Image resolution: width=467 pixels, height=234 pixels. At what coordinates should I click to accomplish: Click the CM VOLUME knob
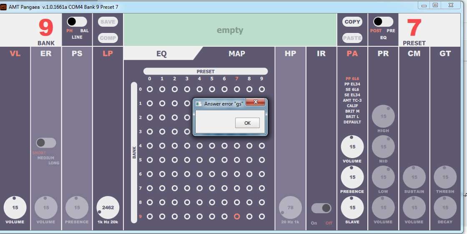click(414, 207)
